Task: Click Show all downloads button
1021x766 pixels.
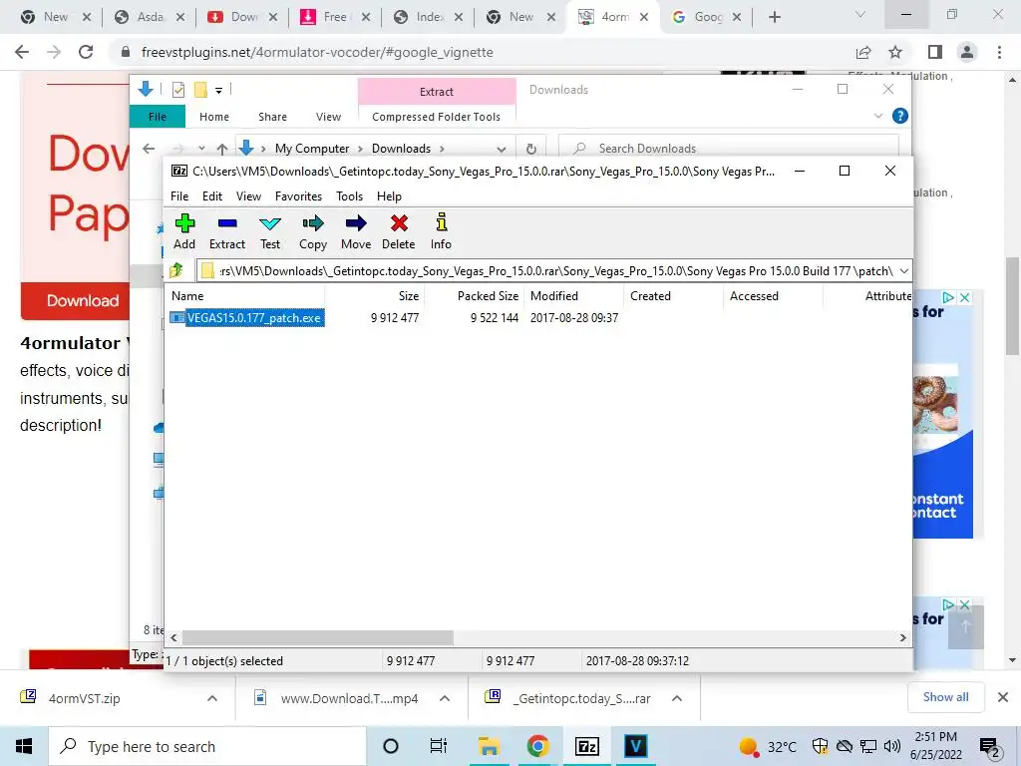Action: click(x=945, y=697)
